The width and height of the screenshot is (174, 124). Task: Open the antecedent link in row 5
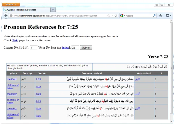coord(138,108)
